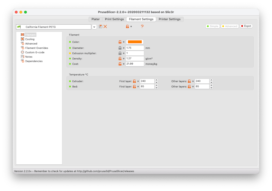Open the filament preset dropdown arrow
272x191 pixels.
[94, 27]
